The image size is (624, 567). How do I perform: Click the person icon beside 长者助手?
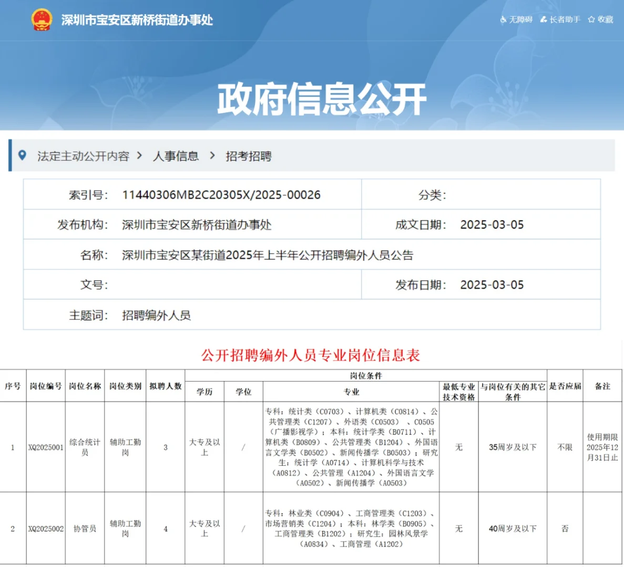(x=544, y=19)
